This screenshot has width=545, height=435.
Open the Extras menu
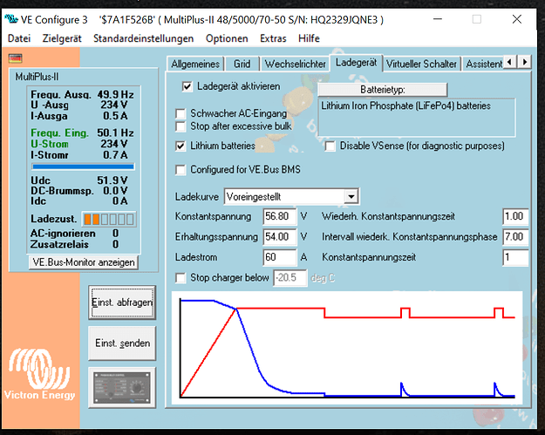[273, 38]
